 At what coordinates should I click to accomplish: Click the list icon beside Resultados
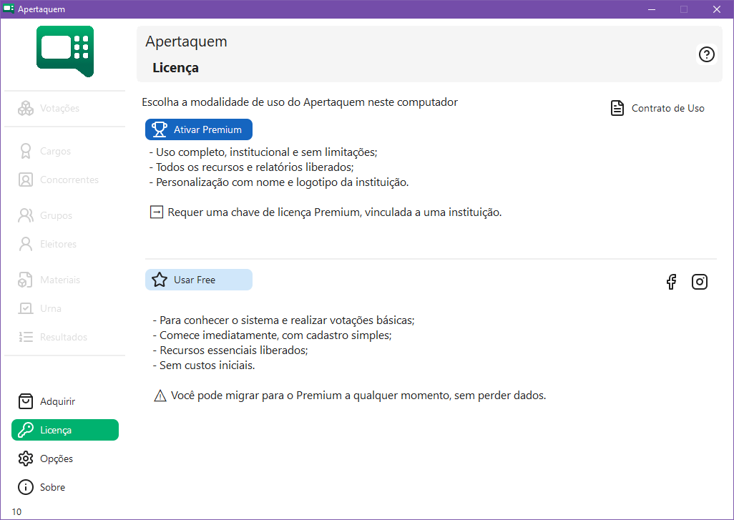(x=25, y=337)
